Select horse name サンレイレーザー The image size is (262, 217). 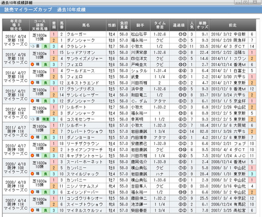[82, 95]
